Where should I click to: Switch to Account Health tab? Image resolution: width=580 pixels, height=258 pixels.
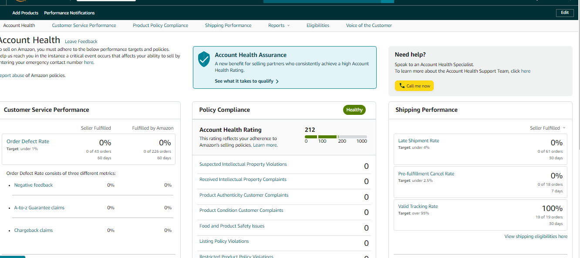pos(19,25)
